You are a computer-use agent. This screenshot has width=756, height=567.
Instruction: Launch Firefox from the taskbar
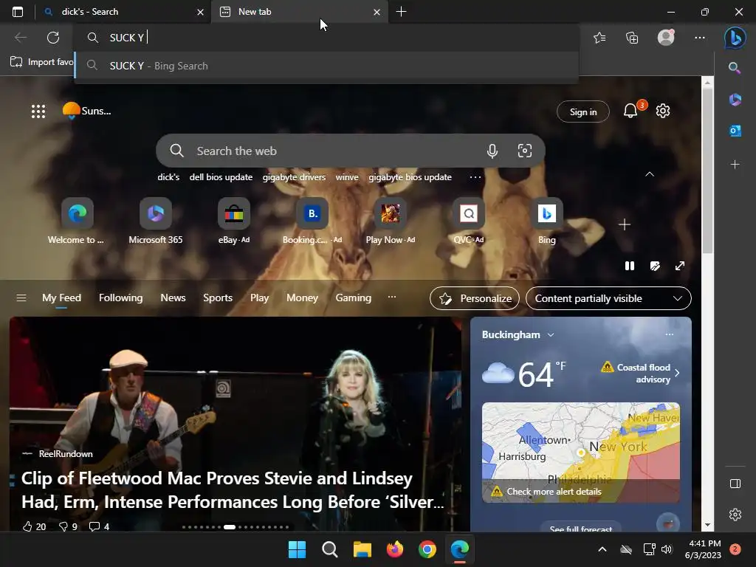click(x=395, y=549)
